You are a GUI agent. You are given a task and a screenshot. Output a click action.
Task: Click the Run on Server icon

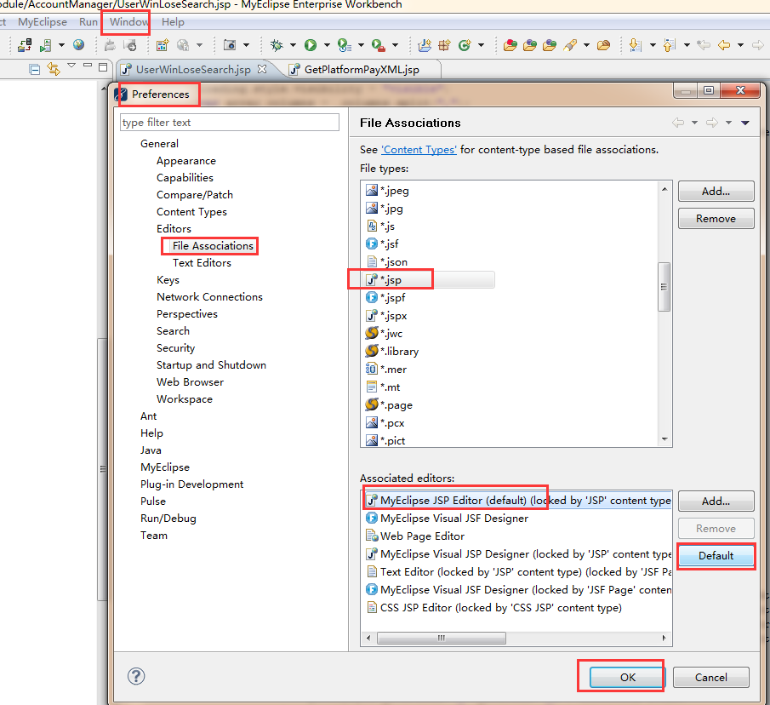pos(345,45)
